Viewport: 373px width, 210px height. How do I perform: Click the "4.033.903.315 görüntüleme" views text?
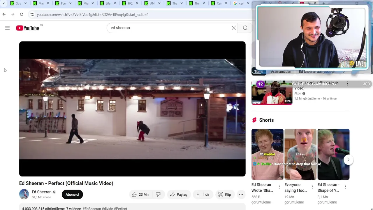point(43,209)
